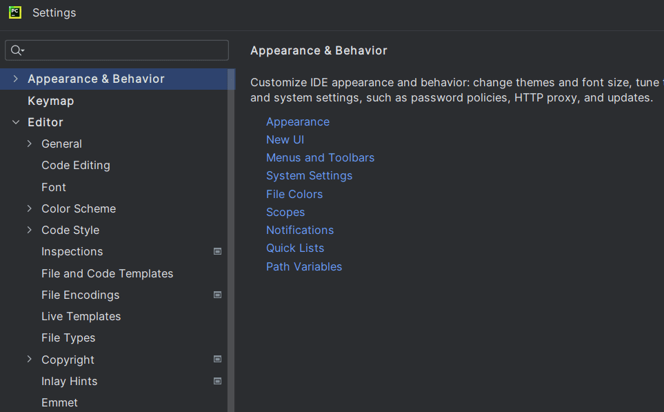Click the project-level icon beside Copyright
Viewport: 664px width, 412px height.
tap(218, 360)
